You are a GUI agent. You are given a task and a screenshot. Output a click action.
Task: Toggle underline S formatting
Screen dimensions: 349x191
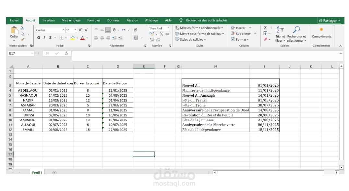[x=50, y=38]
